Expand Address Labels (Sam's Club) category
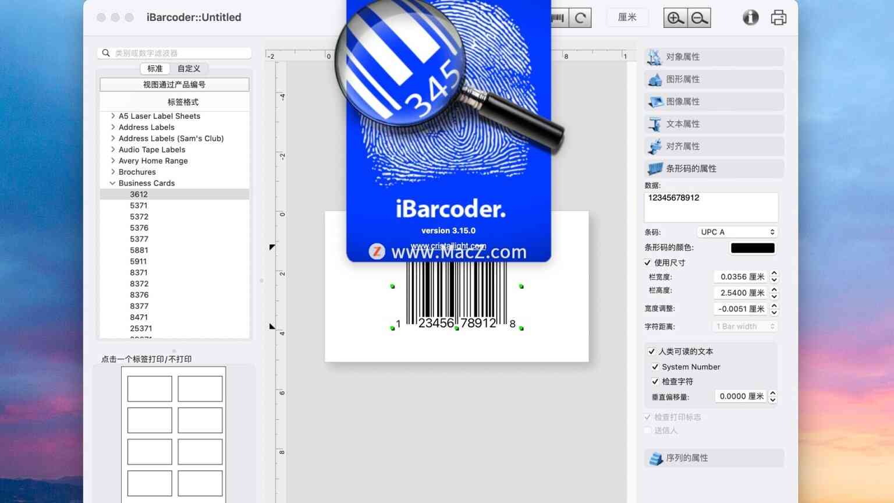 113,138
